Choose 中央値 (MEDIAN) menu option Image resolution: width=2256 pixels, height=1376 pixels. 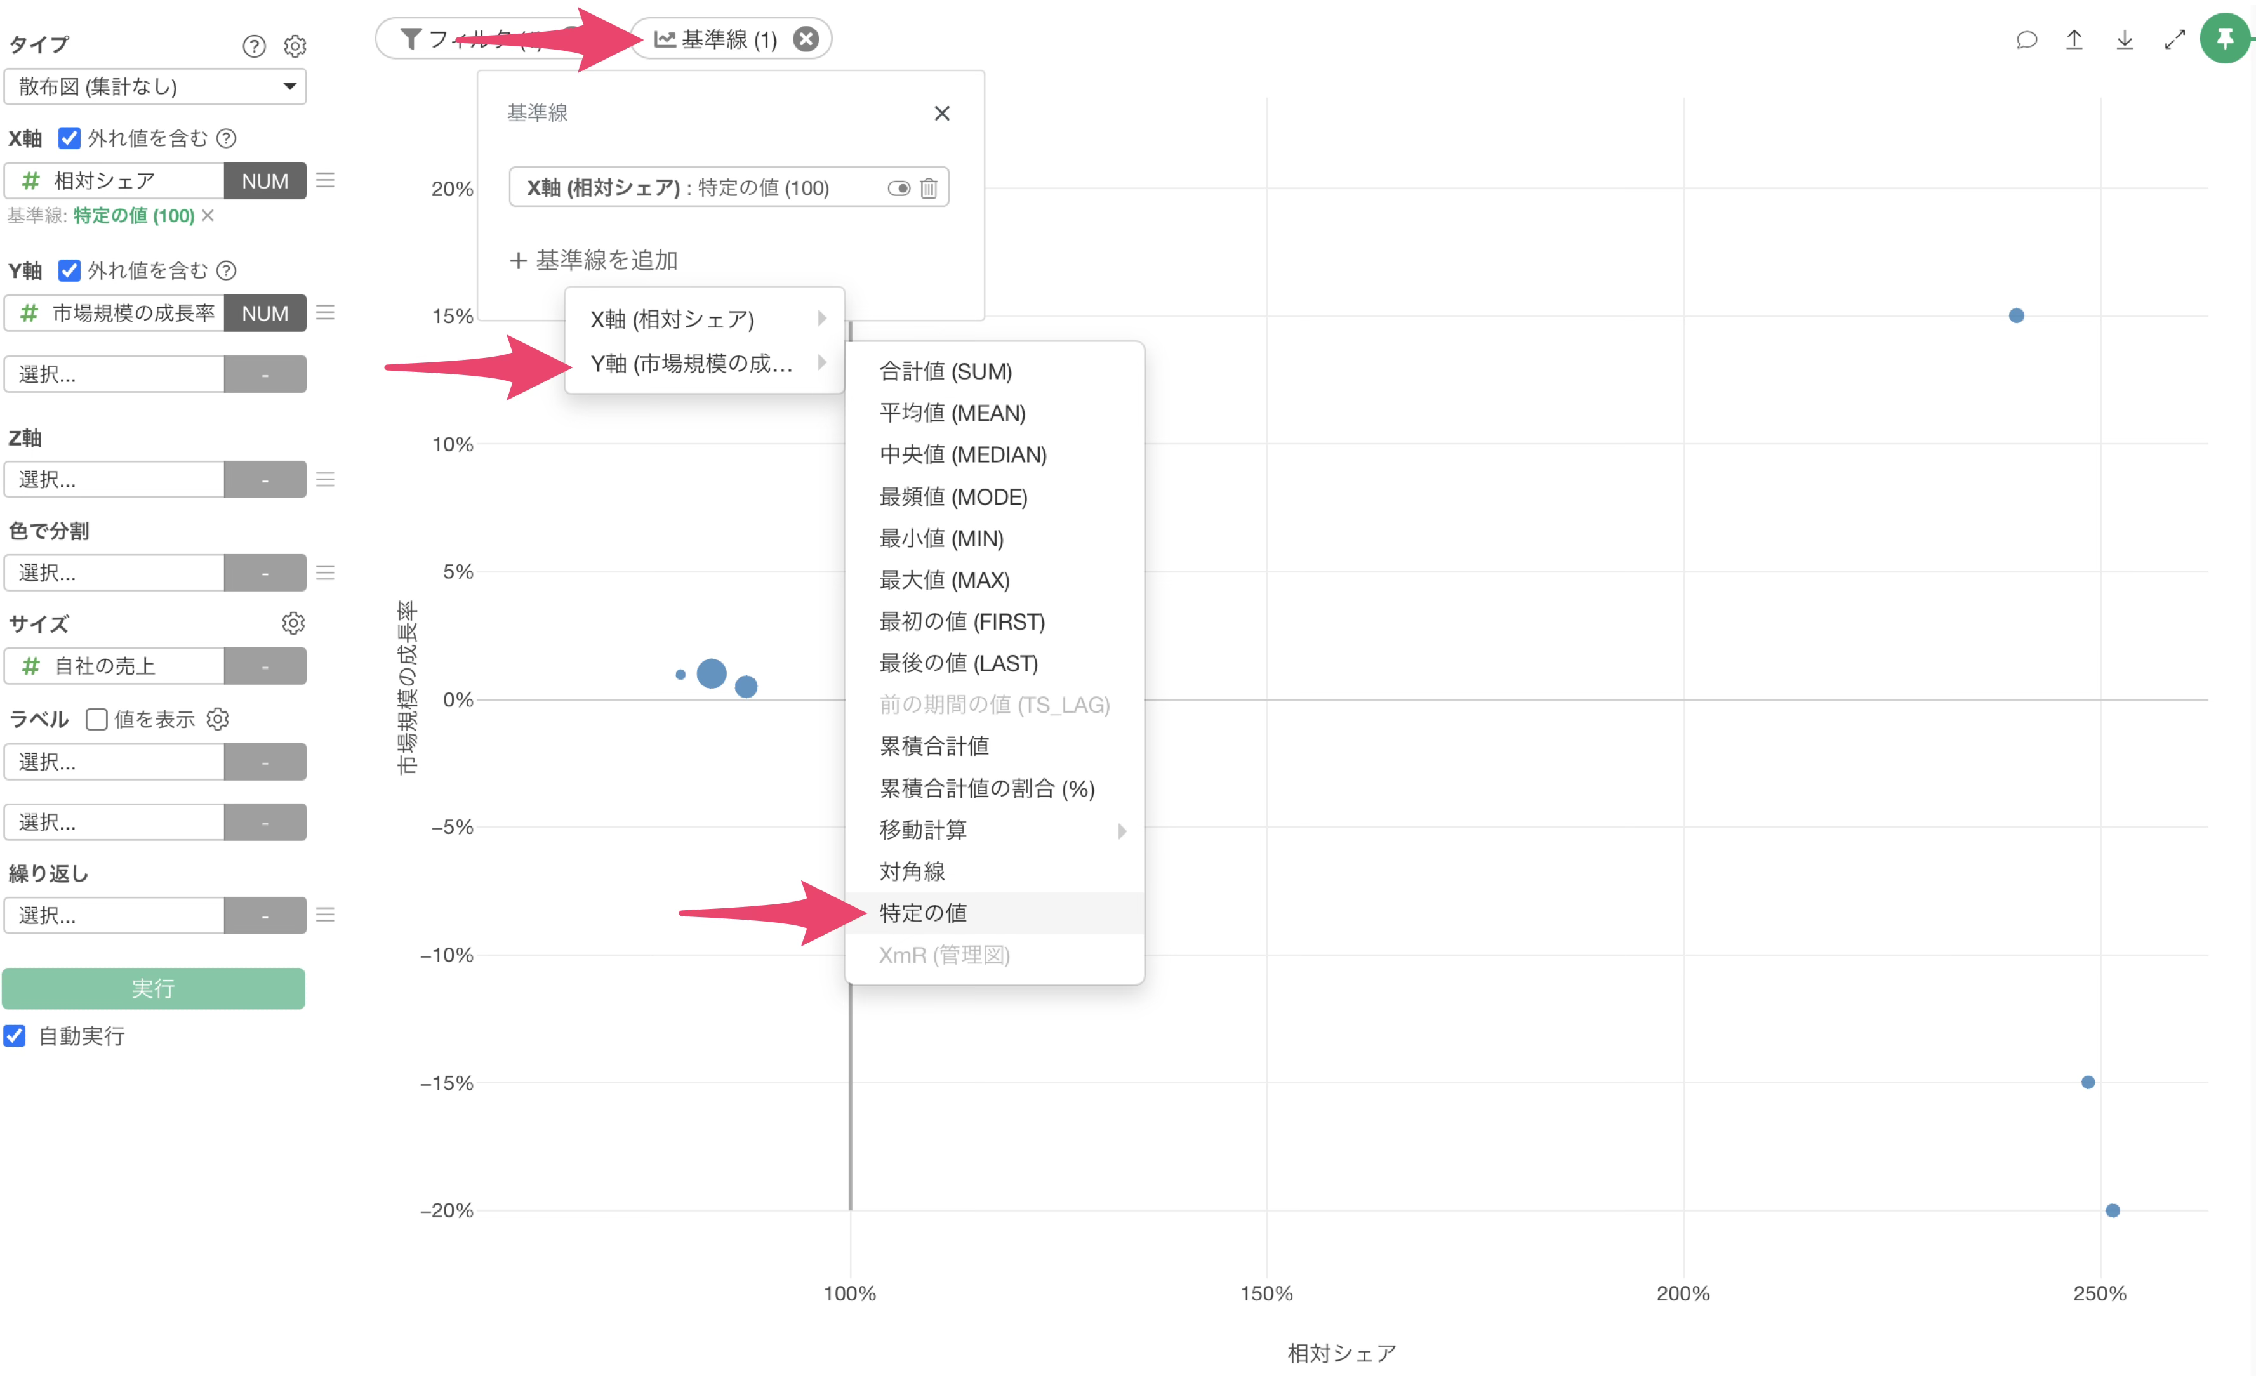pos(962,455)
